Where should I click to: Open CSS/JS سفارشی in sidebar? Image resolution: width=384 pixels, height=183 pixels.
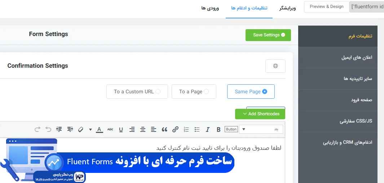[338, 121]
